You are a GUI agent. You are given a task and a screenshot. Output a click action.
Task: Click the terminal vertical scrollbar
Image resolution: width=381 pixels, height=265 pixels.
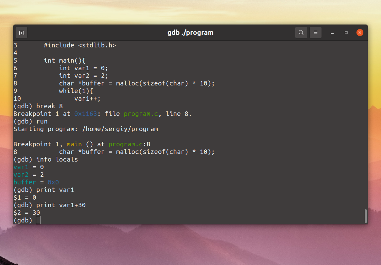click(366, 216)
